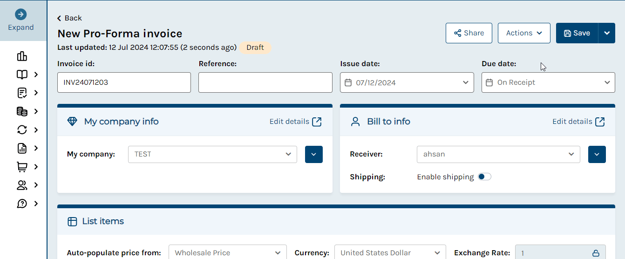The width and height of the screenshot is (625, 259).
Task: Open the Due date On Receipt dropdown
Action: click(548, 82)
